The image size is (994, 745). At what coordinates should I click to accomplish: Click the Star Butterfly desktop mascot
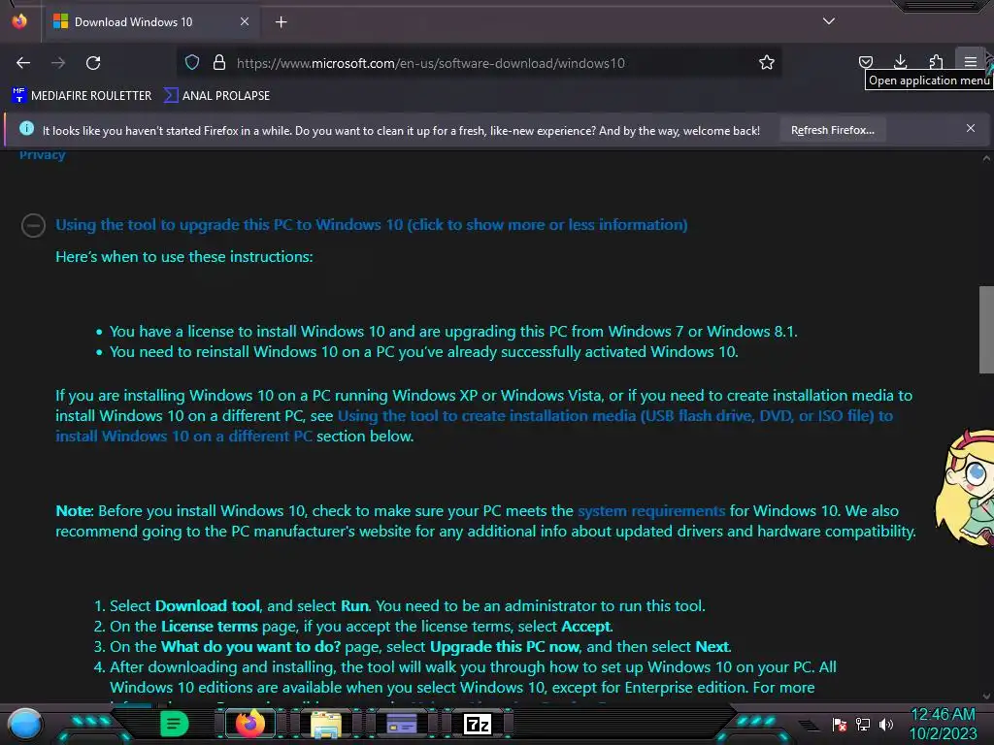click(x=966, y=487)
